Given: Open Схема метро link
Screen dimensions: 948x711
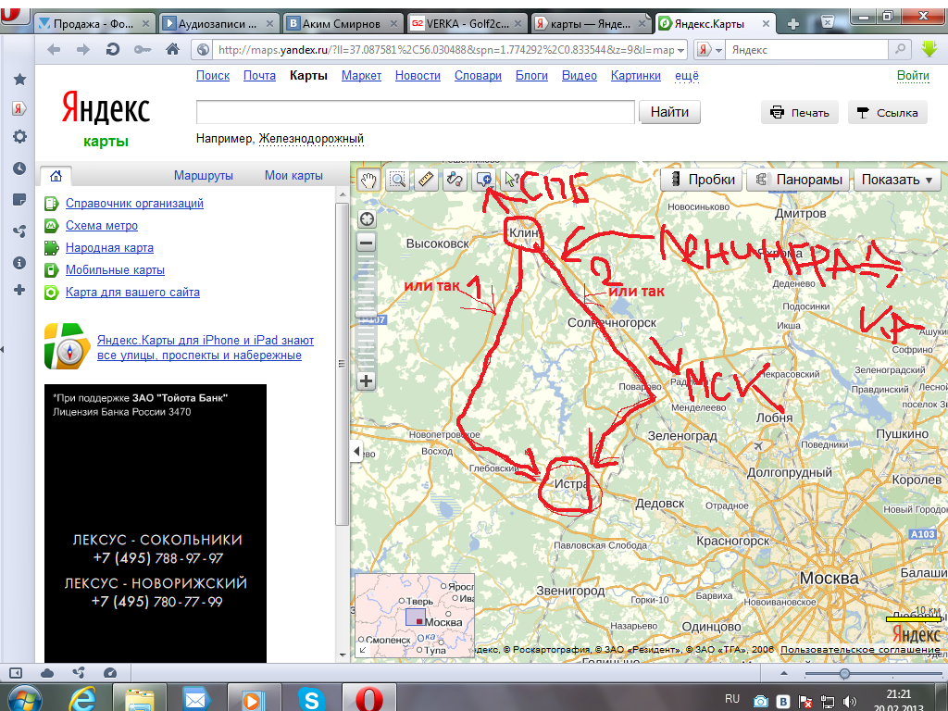Looking at the screenshot, I should coord(102,226).
